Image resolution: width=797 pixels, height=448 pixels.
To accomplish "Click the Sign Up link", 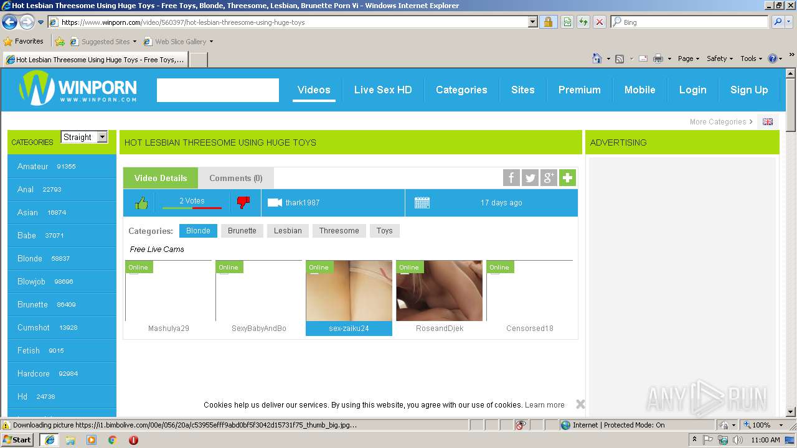I will [x=749, y=90].
